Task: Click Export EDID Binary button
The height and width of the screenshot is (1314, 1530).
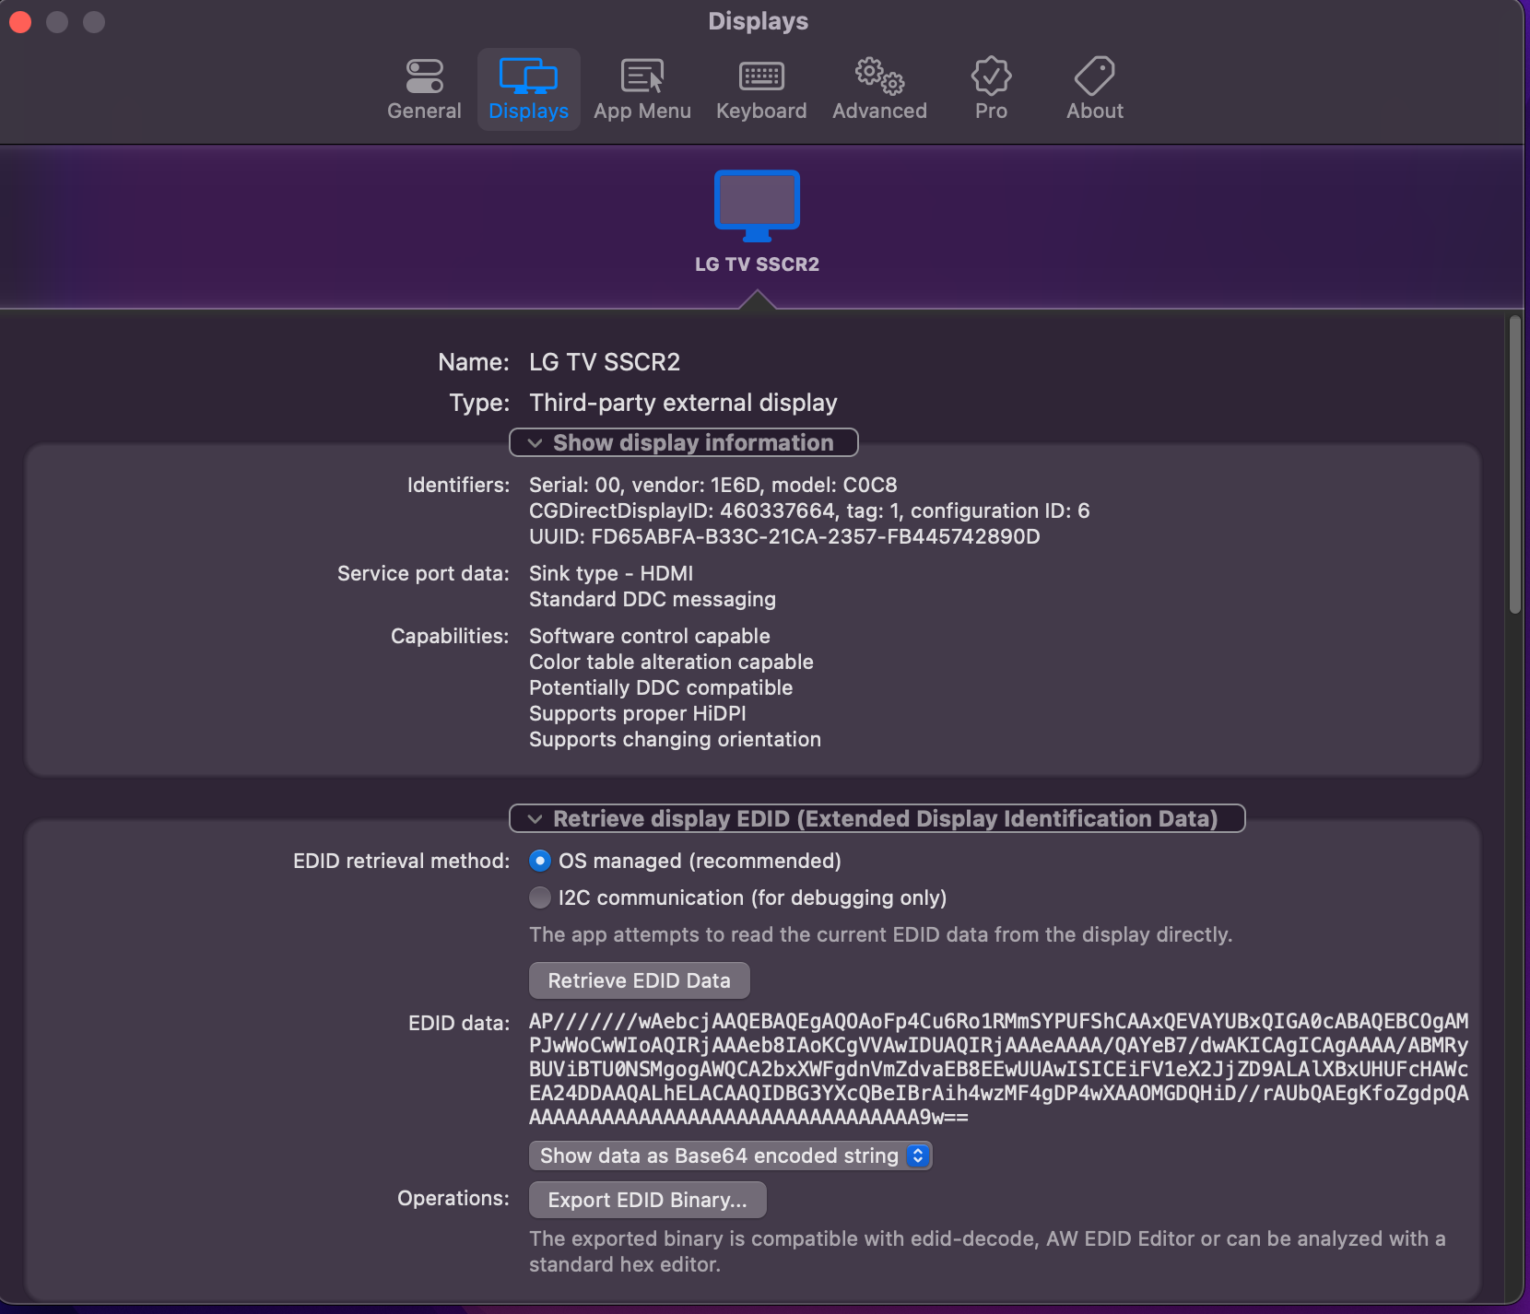Action: [647, 1200]
